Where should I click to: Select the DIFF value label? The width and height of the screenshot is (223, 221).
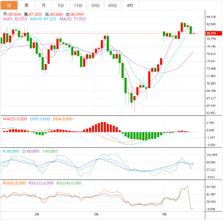coord(40,119)
